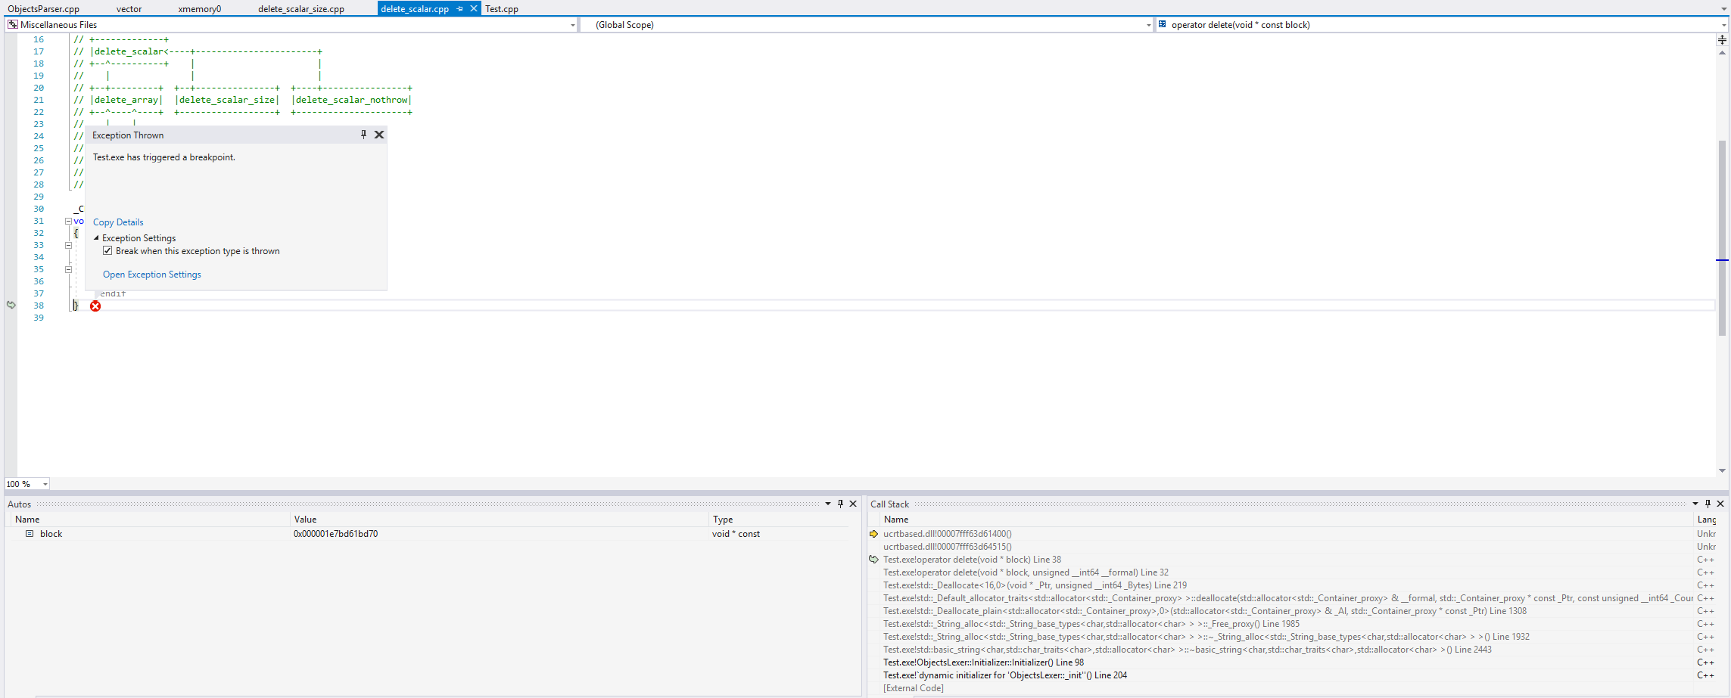Collapse the Exception Settings section
Image resolution: width=1731 pixels, height=698 pixels.
pyautogui.click(x=97, y=237)
